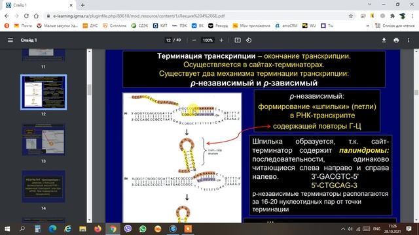
Task: Open the Мои приложения bookmark
Action: [251, 25]
